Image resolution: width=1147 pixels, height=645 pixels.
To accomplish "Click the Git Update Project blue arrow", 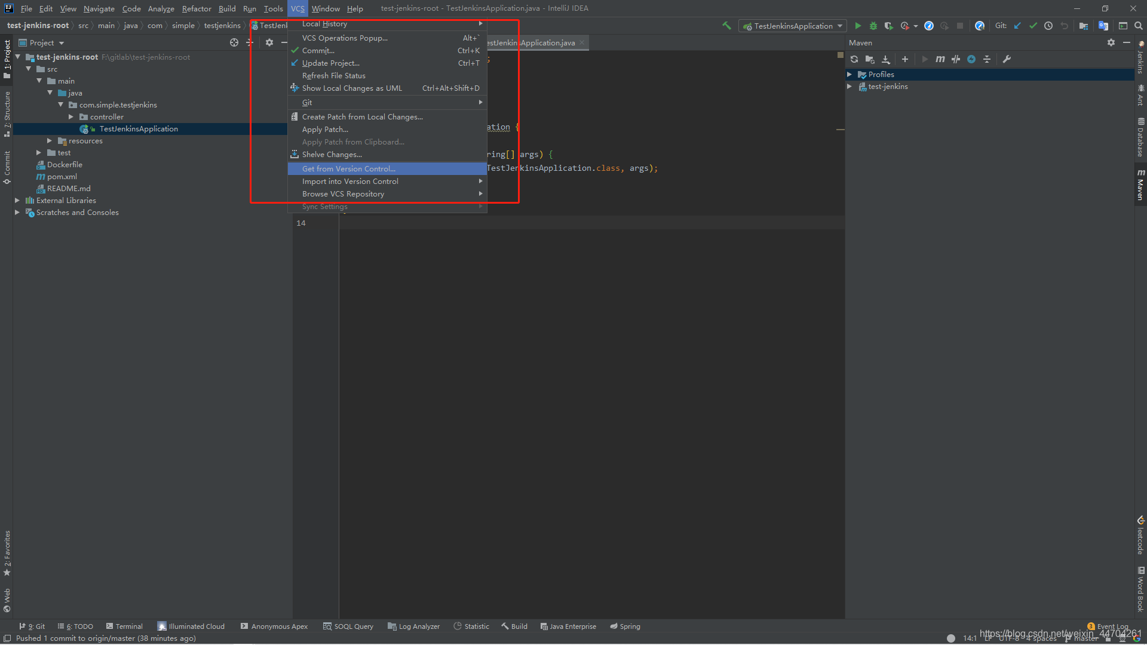I will (1017, 26).
